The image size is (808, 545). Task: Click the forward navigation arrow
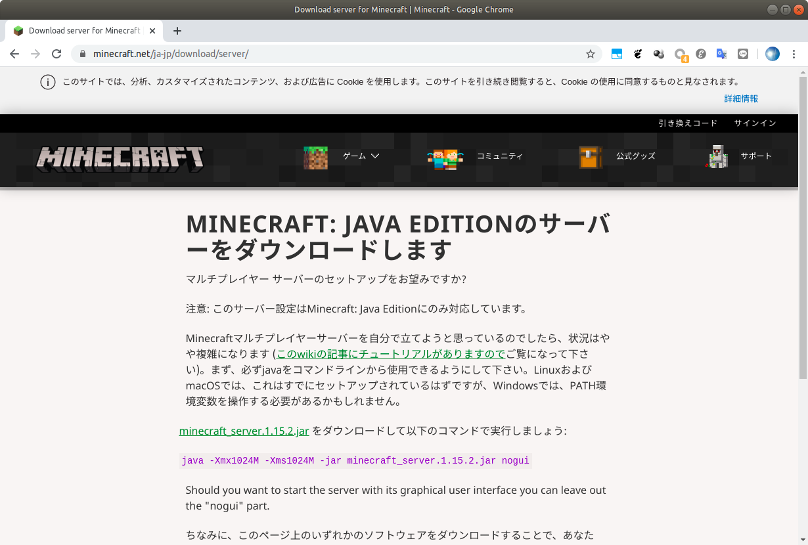[x=35, y=54]
